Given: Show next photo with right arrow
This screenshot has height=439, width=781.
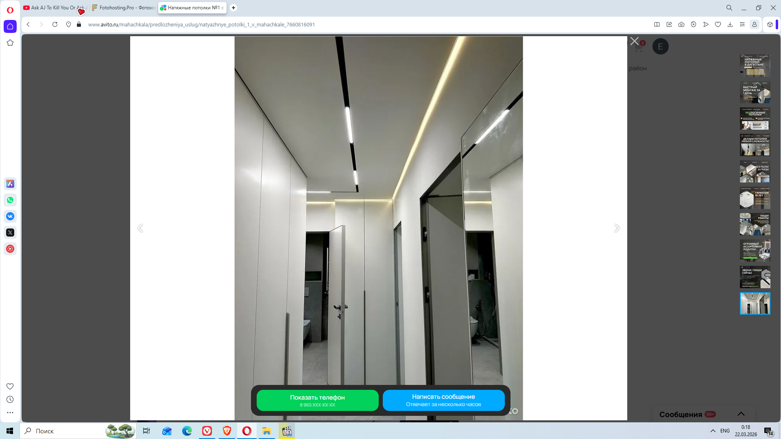Looking at the screenshot, I should (x=617, y=228).
